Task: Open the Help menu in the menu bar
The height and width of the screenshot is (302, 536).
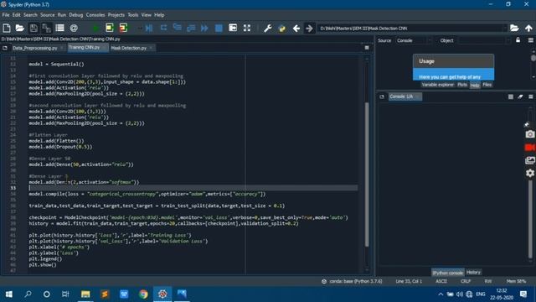Action: tap(159, 15)
